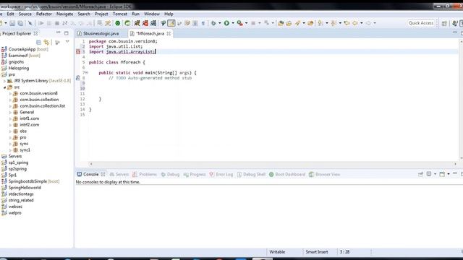Open the Navigate menu
Screen dimensions: 463x260
click(x=64, y=14)
